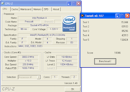Minimize the CPU-Z window
Image resolution: width=130 pixels, height=92 pixels.
tap(69, 4)
